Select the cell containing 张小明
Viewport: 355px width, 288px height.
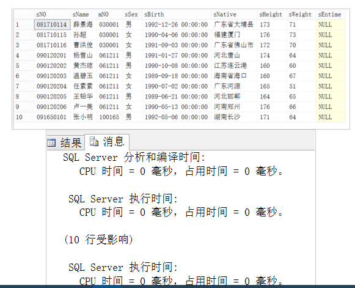(83, 117)
